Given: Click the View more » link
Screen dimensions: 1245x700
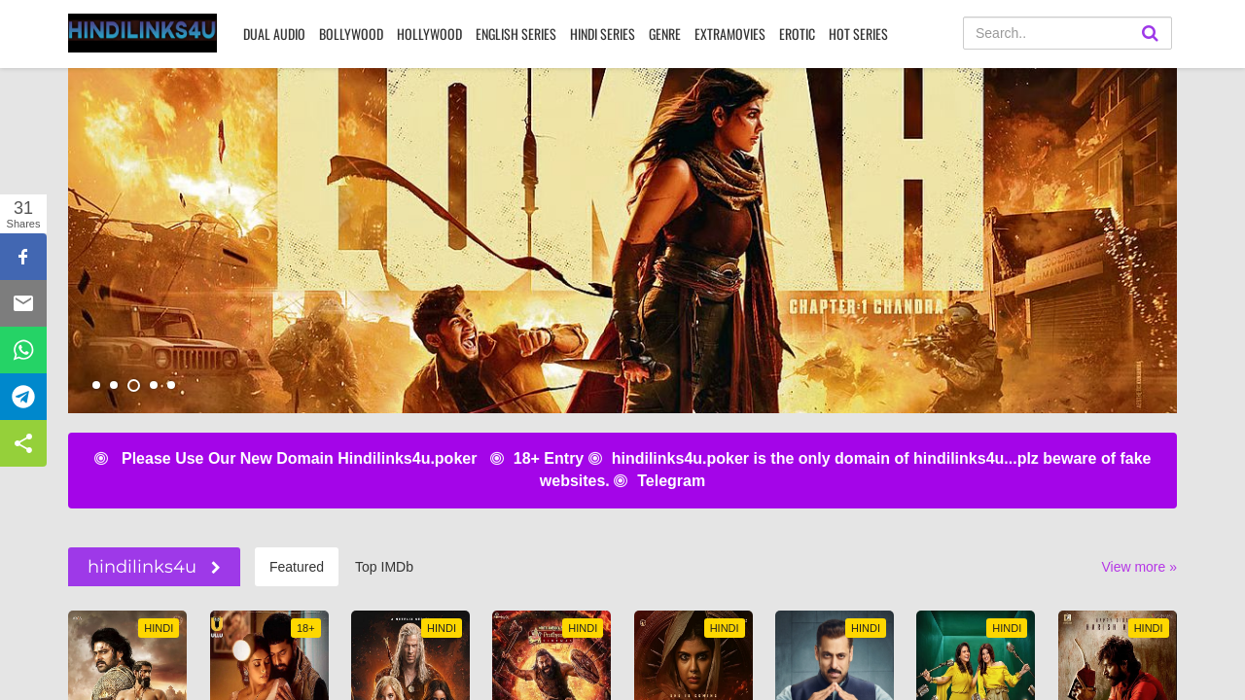Looking at the screenshot, I should 1139,567.
